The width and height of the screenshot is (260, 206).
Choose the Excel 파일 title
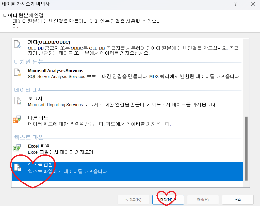coord(39,146)
